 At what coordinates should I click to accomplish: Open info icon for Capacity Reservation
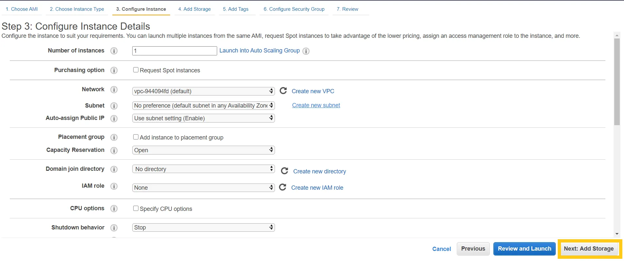point(114,151)
